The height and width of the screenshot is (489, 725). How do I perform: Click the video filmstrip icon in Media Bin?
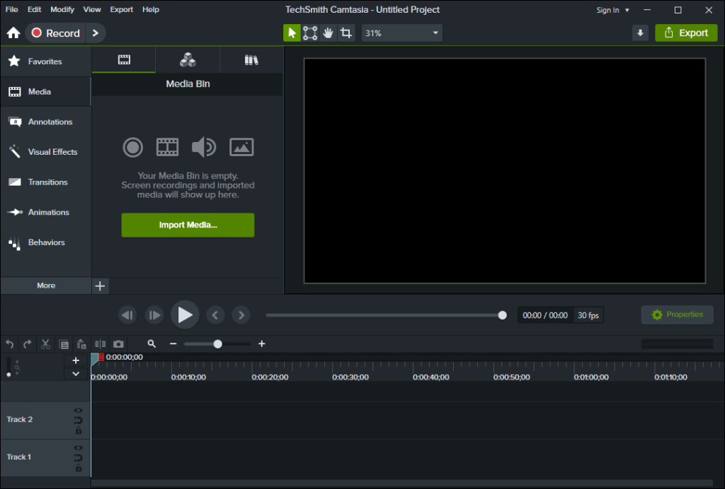point(167,147)
